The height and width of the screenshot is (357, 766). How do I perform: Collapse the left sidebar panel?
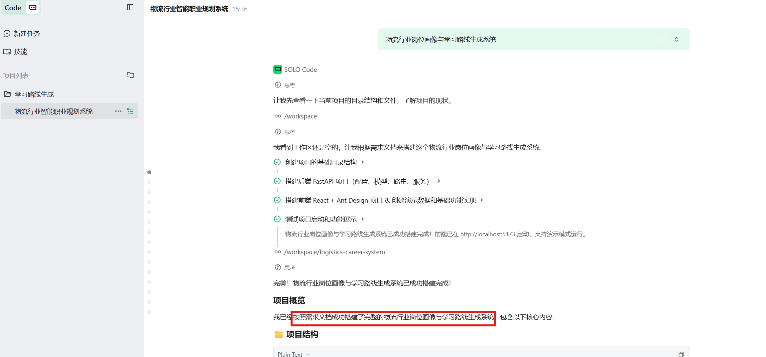pos(130,7)
